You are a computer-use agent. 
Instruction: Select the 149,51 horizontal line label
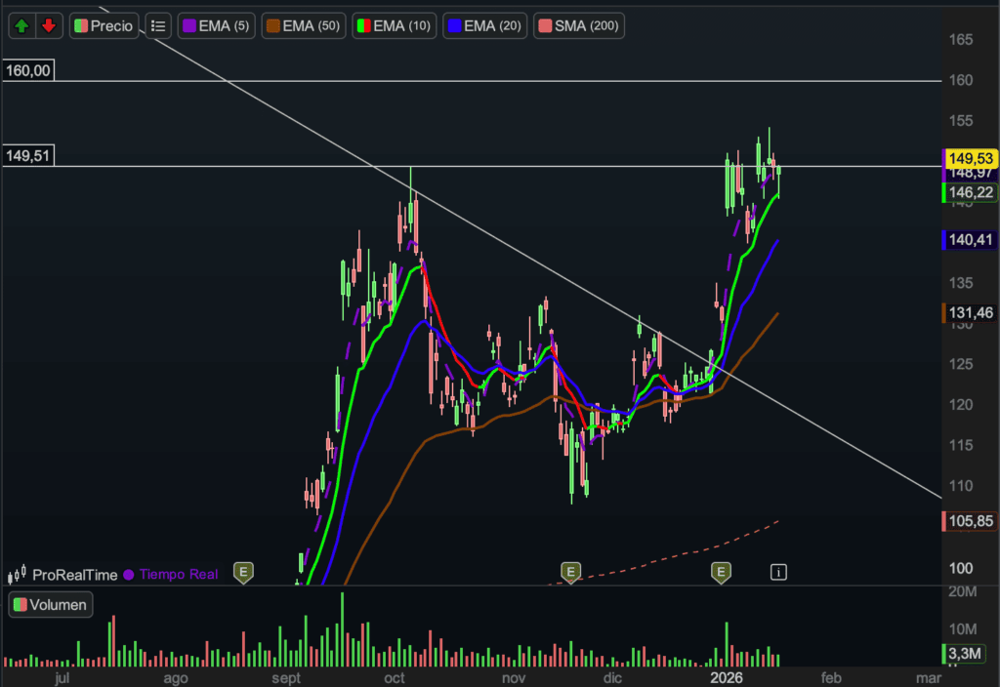click(x=28, y=155)
